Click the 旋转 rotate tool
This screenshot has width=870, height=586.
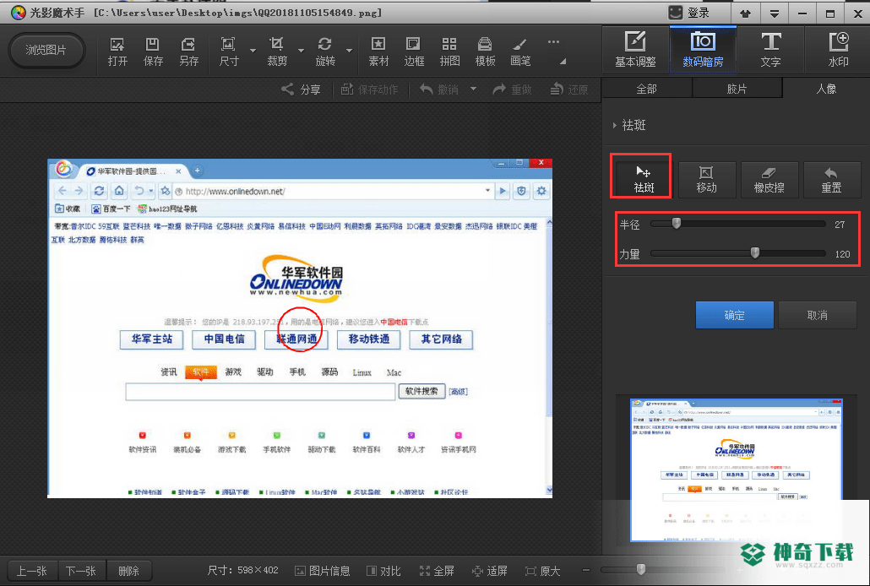[x=325, y=52]
